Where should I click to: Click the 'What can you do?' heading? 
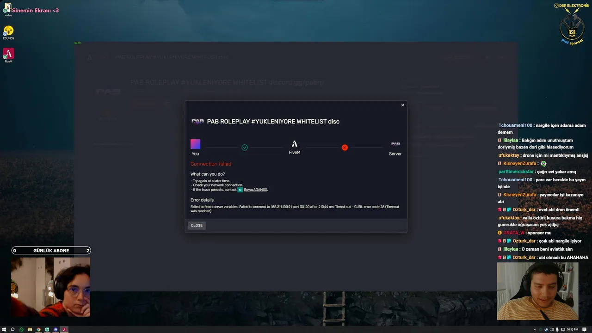(x=208, y=174)
